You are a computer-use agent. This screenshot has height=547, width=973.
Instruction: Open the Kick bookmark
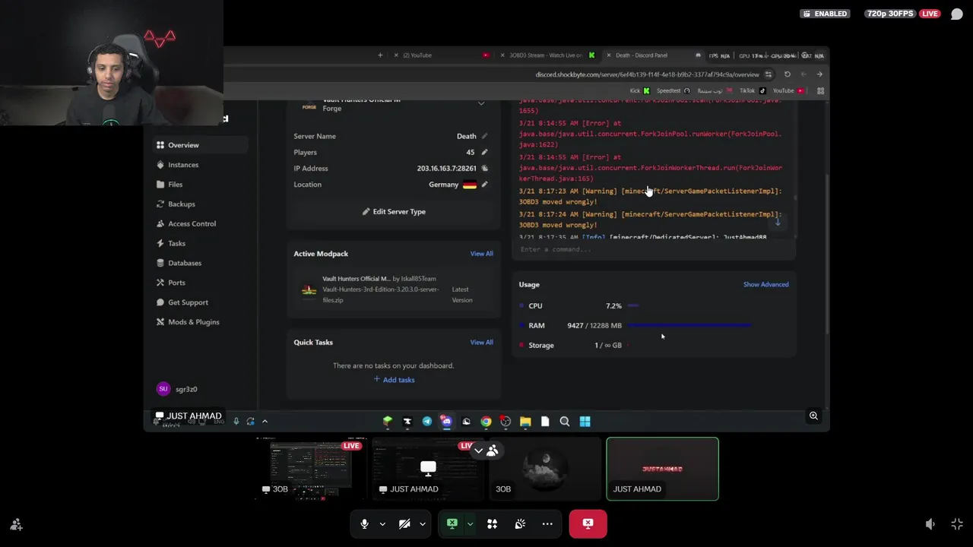pyautogui.click(x=639, y=91)
